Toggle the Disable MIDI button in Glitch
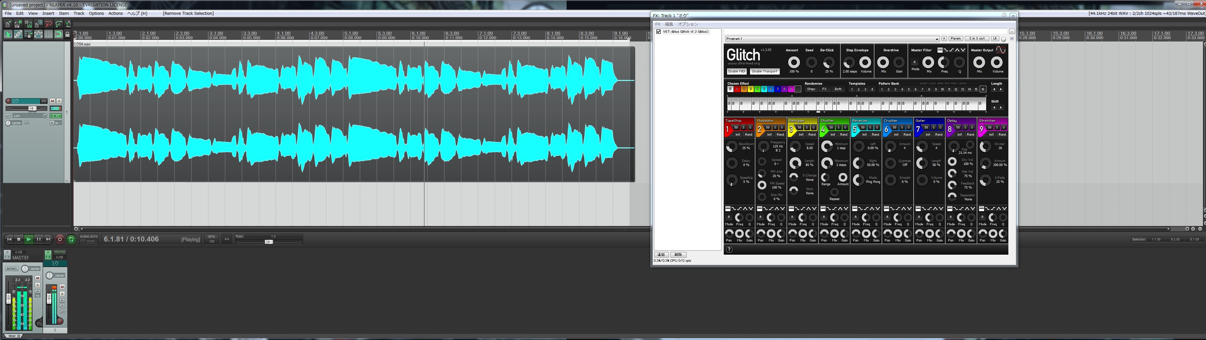 click(737, 72)
